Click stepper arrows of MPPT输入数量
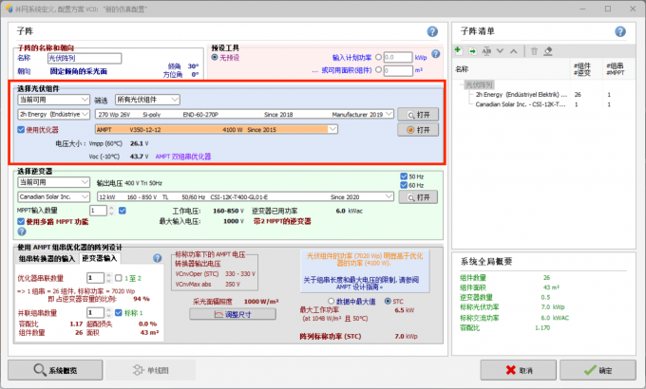The width and height of the screenshot is (646, 389). pyautogui.click(x=111, y=211)
